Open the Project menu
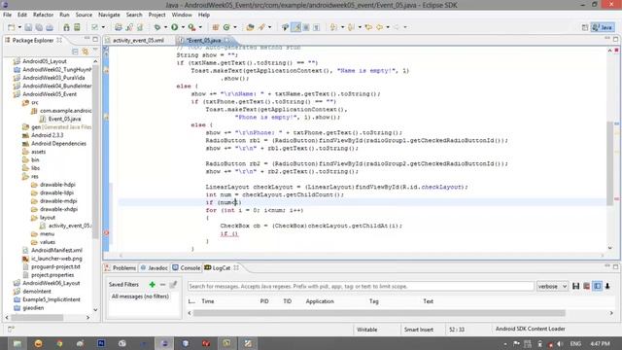Screen dimensions: 622x350 [x=156, y=15]
